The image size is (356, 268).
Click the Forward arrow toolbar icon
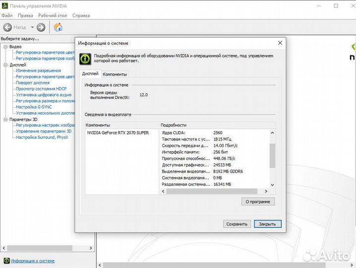(41, 27)
